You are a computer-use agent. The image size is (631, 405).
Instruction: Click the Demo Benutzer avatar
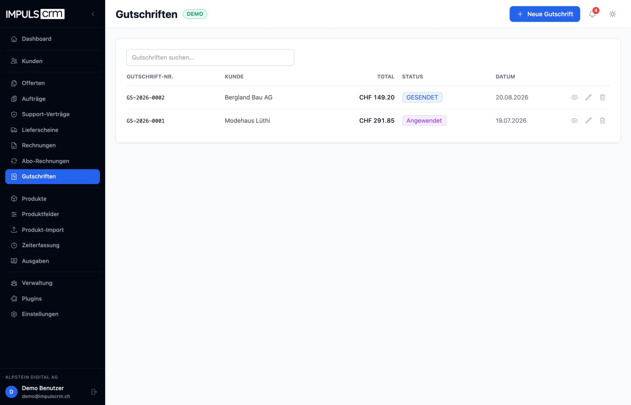pos(12,392)
